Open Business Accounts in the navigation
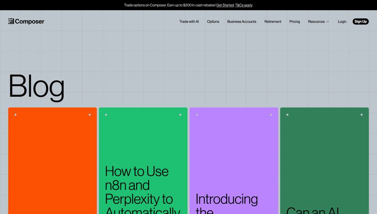 242,21
